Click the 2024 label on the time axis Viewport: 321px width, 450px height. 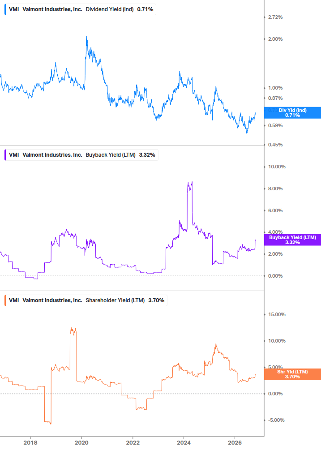click(184, 443)
